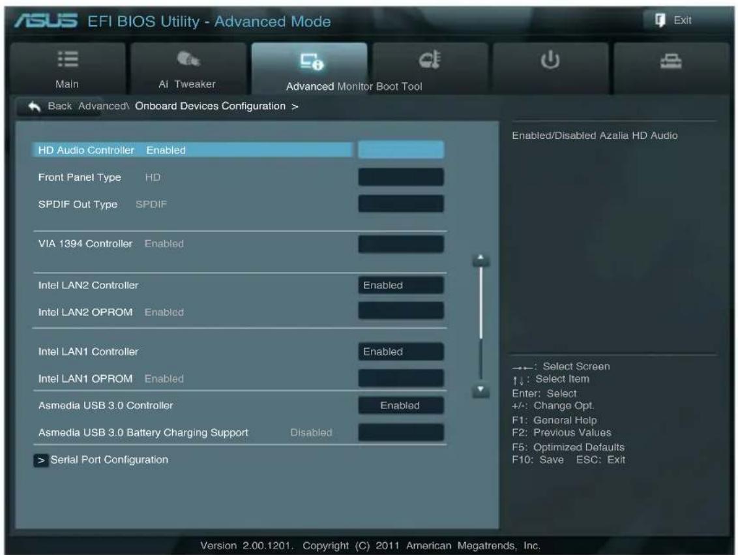
Task: Click the Advanced tab chip icon
Action: (312, 61)
